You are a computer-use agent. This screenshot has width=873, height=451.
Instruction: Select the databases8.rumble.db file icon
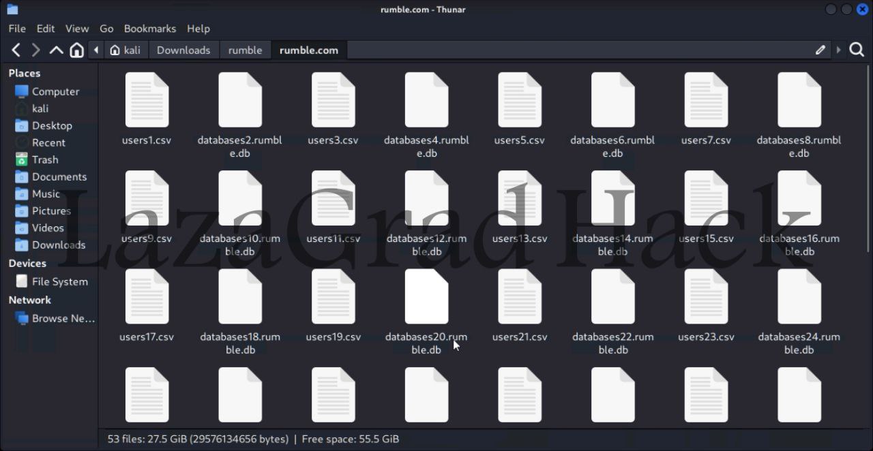pyautogui.click(x=799, y=100)
